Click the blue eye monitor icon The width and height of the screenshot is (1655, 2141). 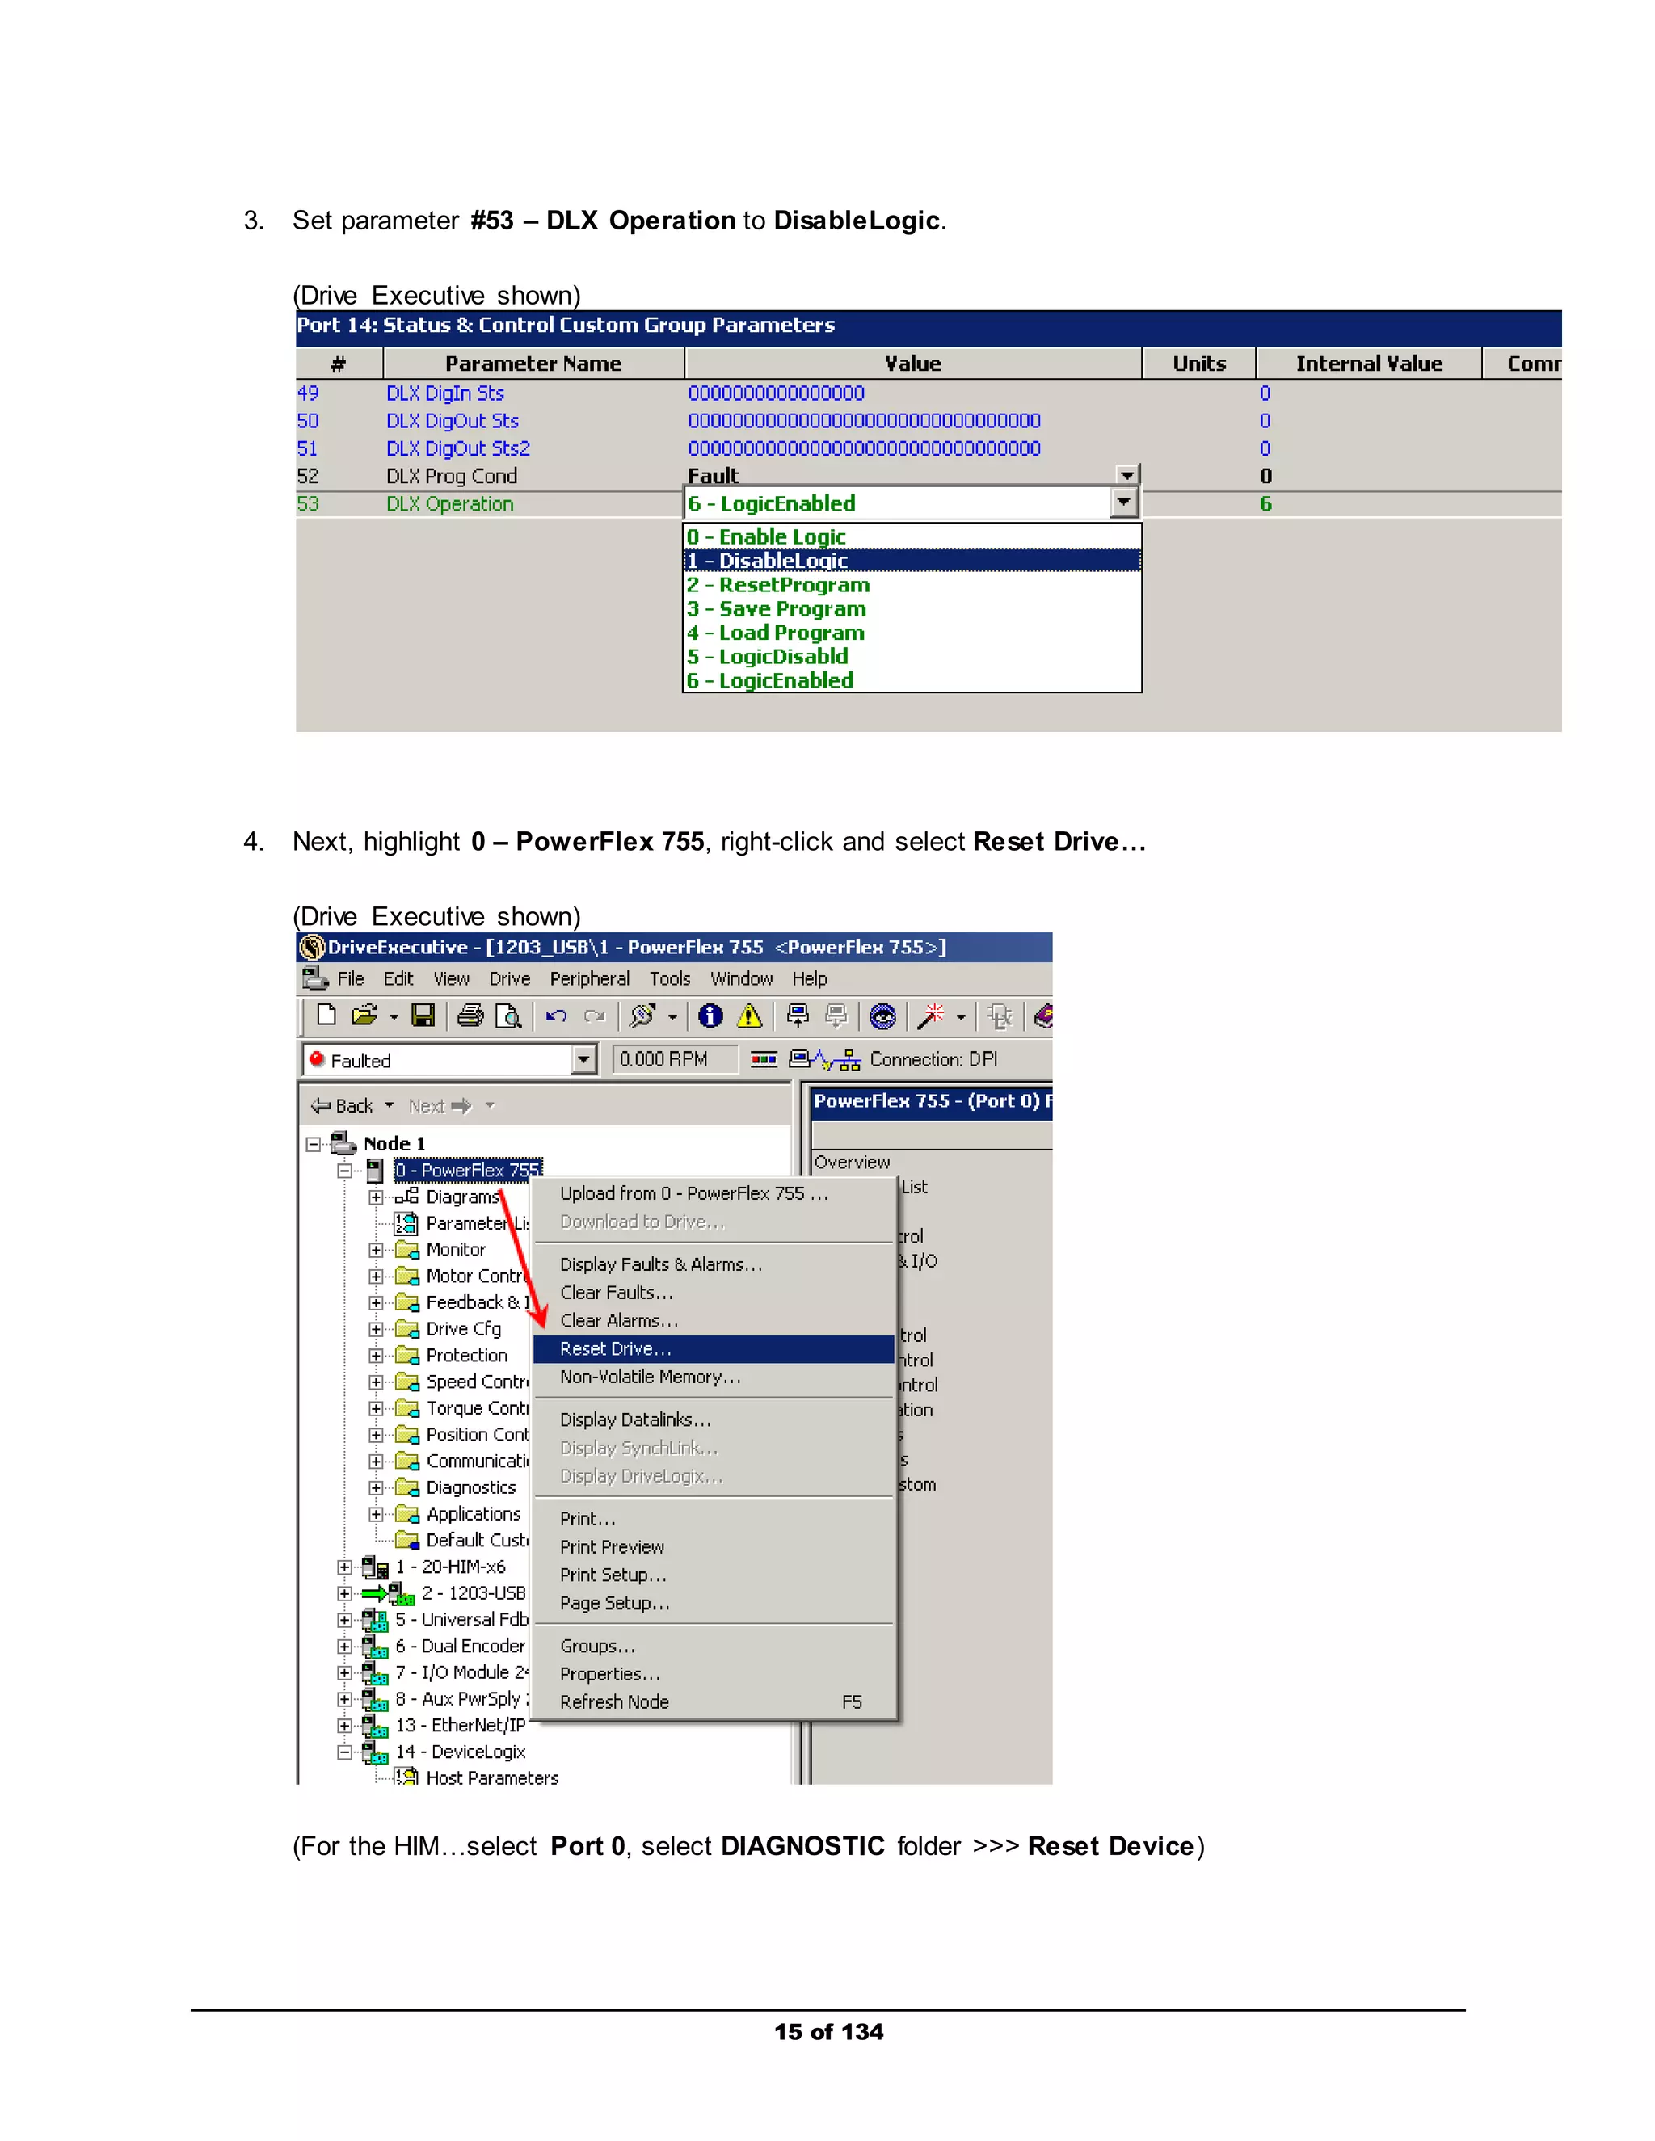pyautogui.click(x=882, y=1016)
